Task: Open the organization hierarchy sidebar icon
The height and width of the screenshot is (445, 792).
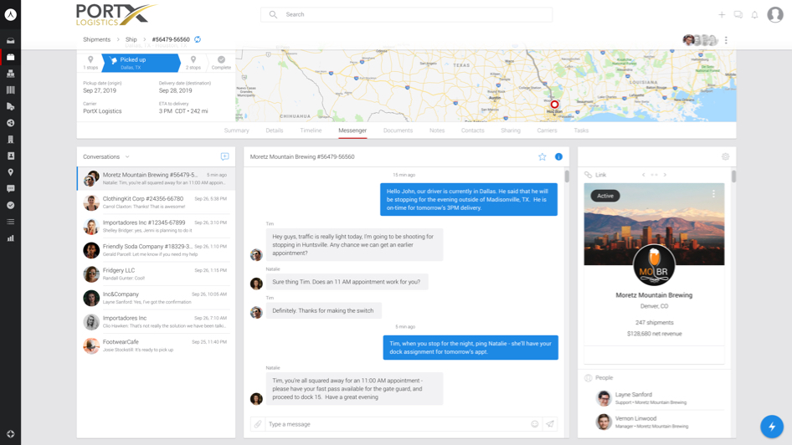Action: 11,74
